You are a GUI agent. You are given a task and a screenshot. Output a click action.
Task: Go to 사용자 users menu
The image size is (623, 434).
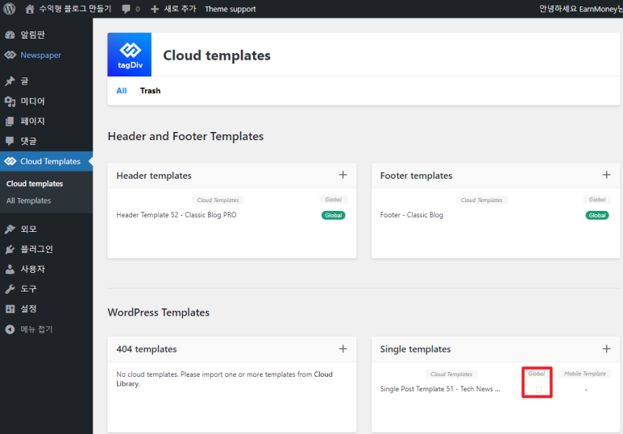tap(32, 269)
